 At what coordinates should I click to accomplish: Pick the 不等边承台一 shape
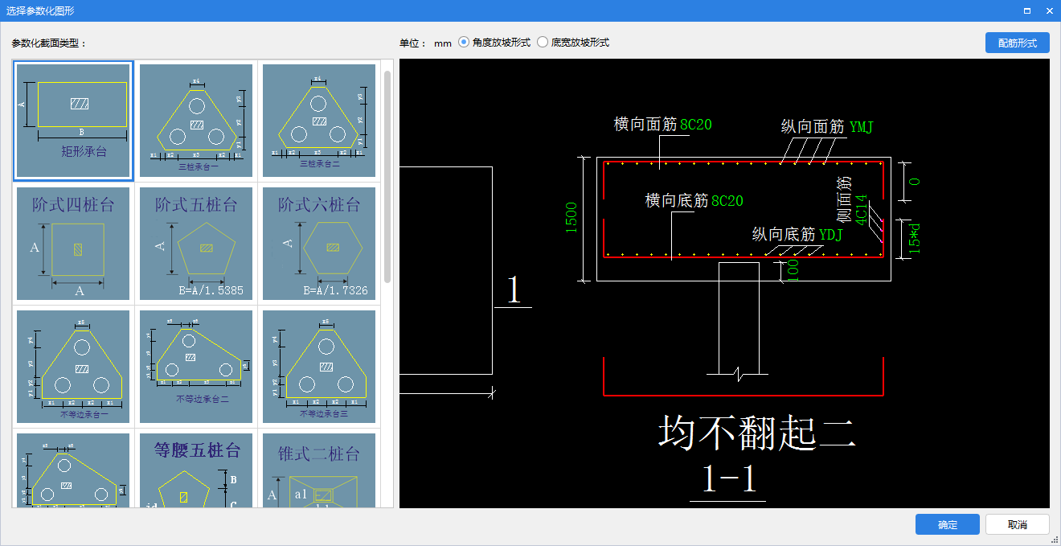click(73, 367)
